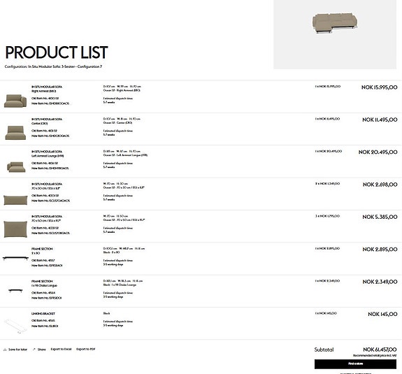This screenshot has height=374, width=402.
Task: Click the Save for later icon
Action: point(5,350)
